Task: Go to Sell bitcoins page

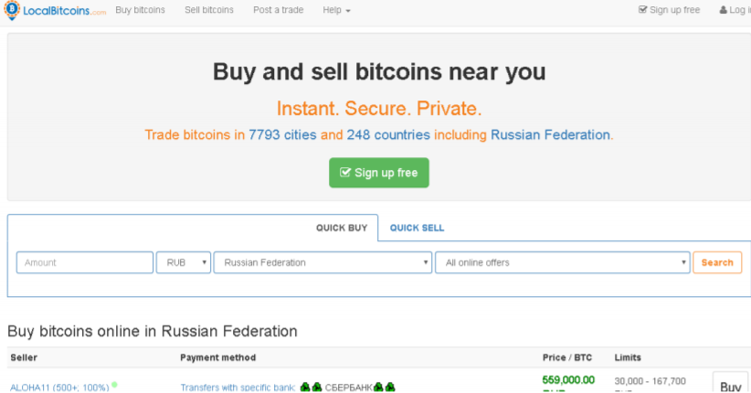Action: coord(208,10)
